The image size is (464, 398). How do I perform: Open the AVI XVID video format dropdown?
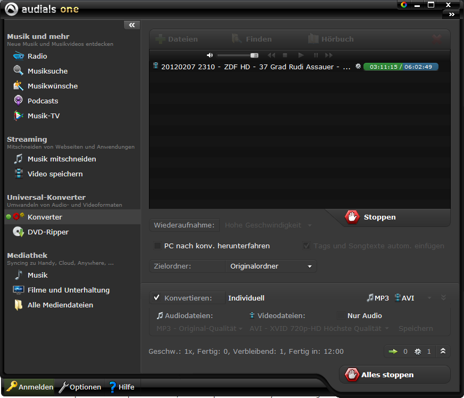coord(319,328)
